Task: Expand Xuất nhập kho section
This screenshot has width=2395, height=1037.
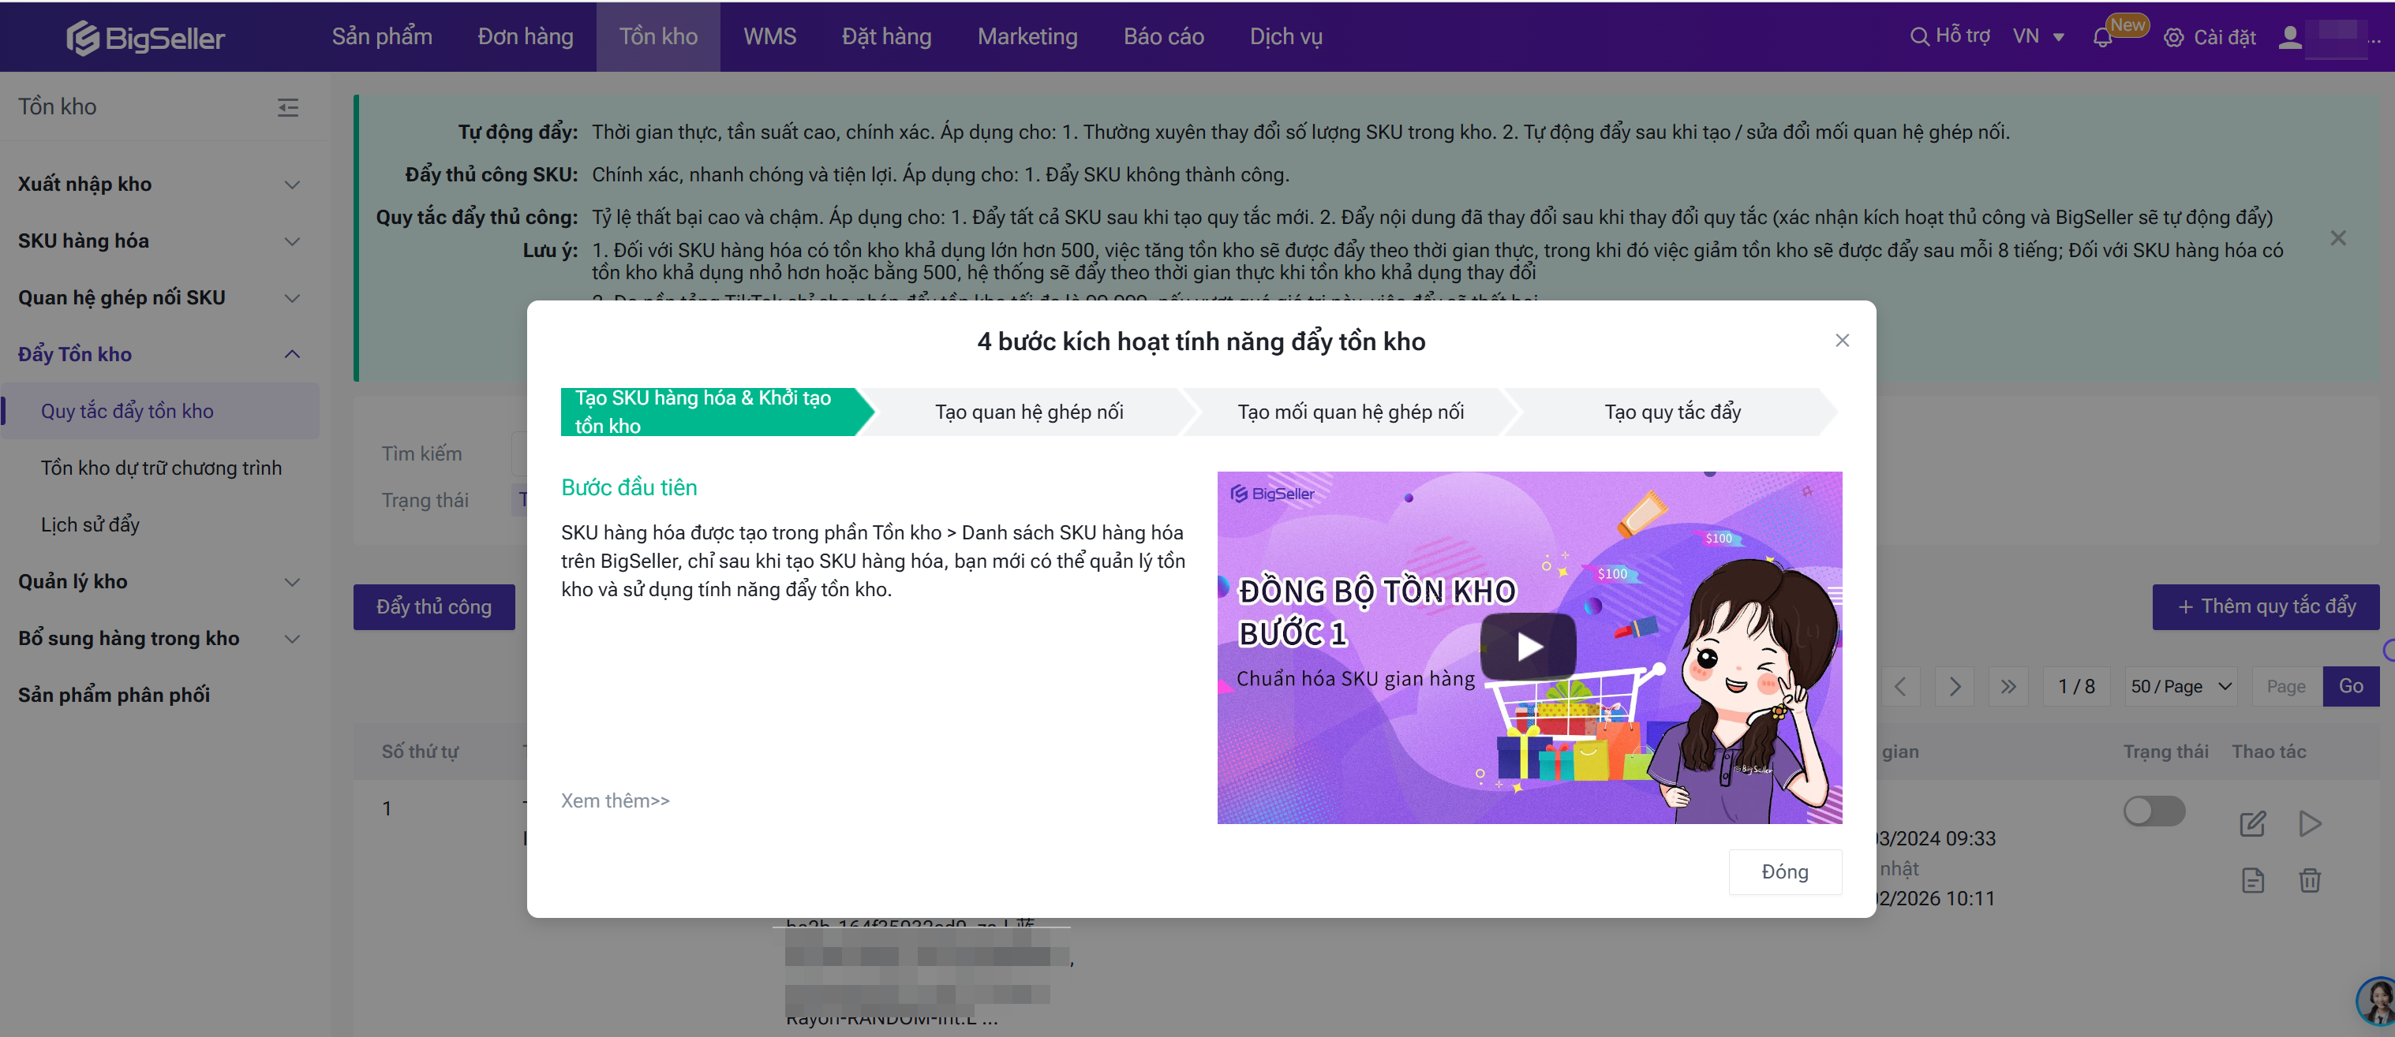Action: click(291, 184)
